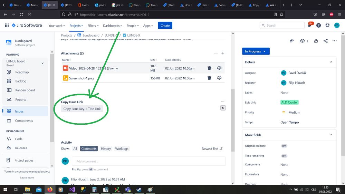This screenshot has height=194, width=345.
Task: Sort attachments by Date added column
Action: click(173, 60)
